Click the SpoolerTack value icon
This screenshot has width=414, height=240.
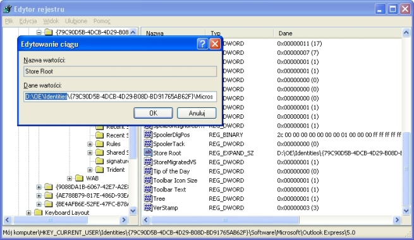tap(148, 144)
